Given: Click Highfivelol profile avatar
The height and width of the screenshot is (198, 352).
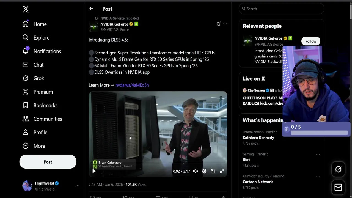Looking at the screenshot, I should 27,186.
